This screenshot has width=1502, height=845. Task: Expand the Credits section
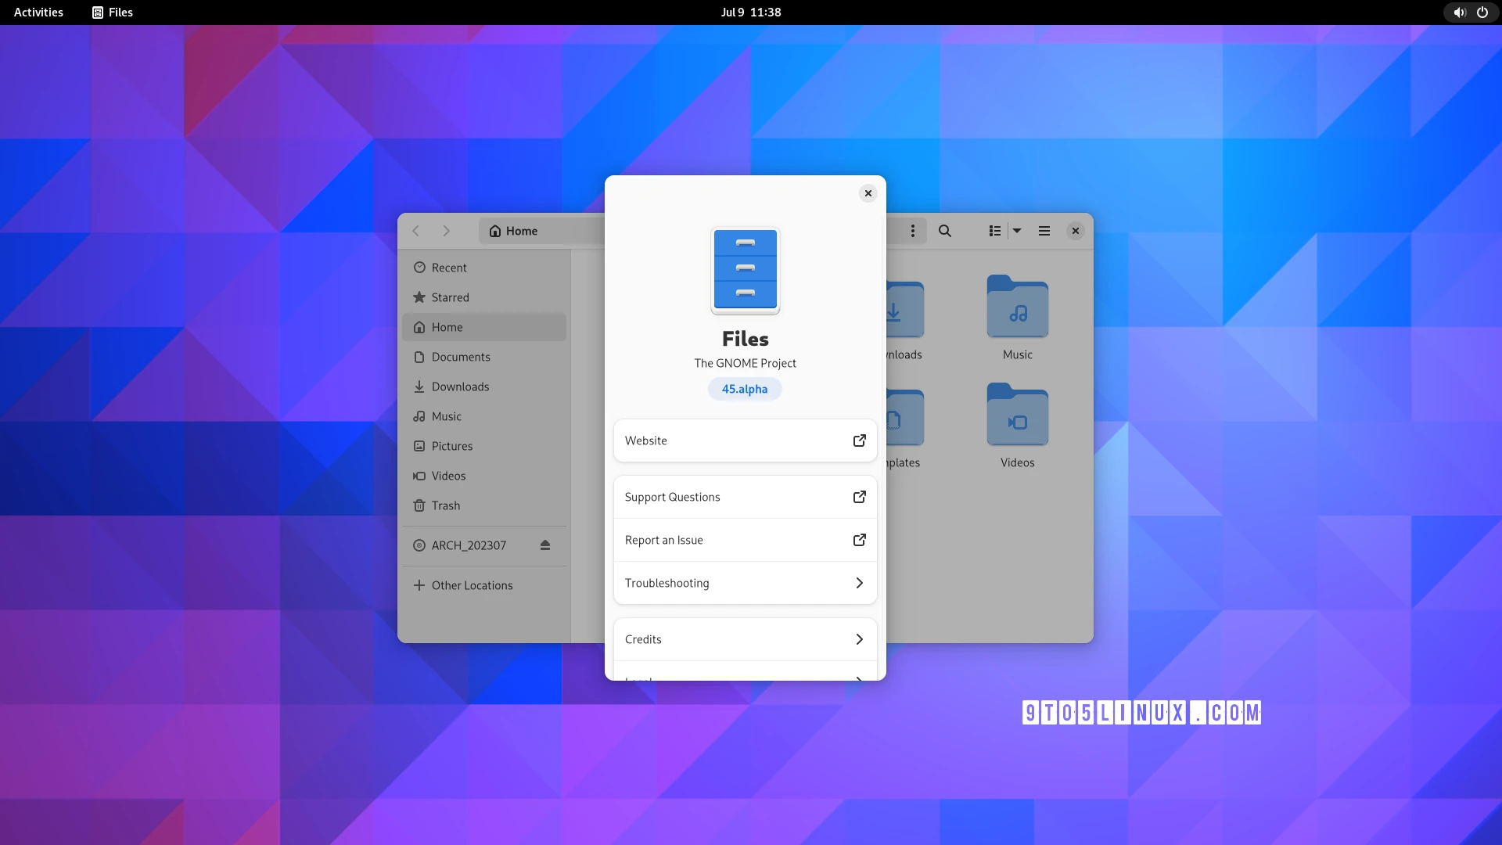(x=745, y=639)
